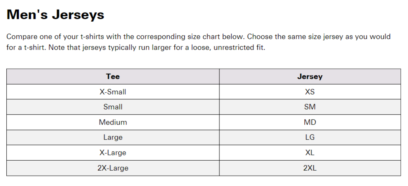Click the Small tee size cell

tap(113, 107)
